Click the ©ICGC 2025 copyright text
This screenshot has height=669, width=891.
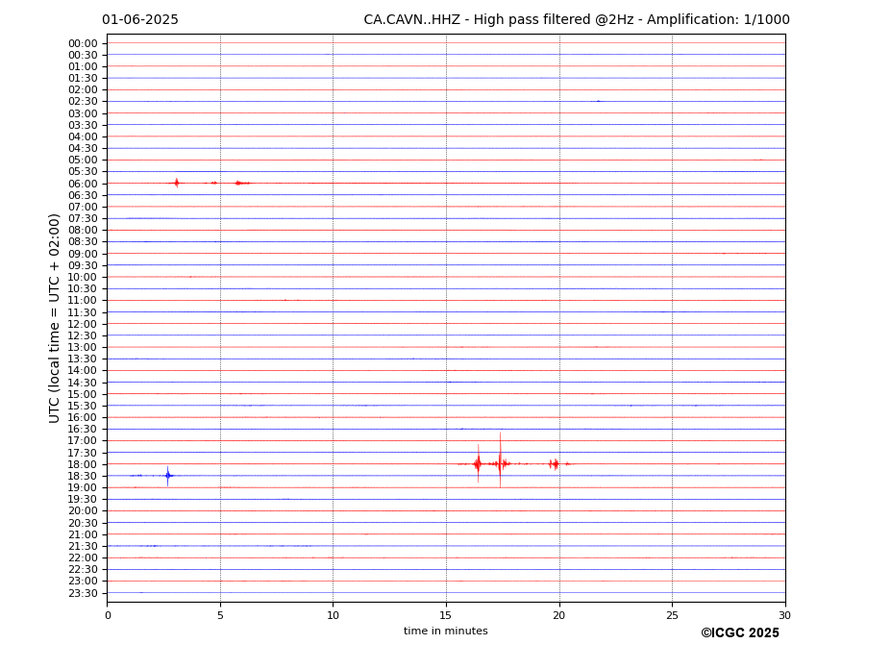740,633
